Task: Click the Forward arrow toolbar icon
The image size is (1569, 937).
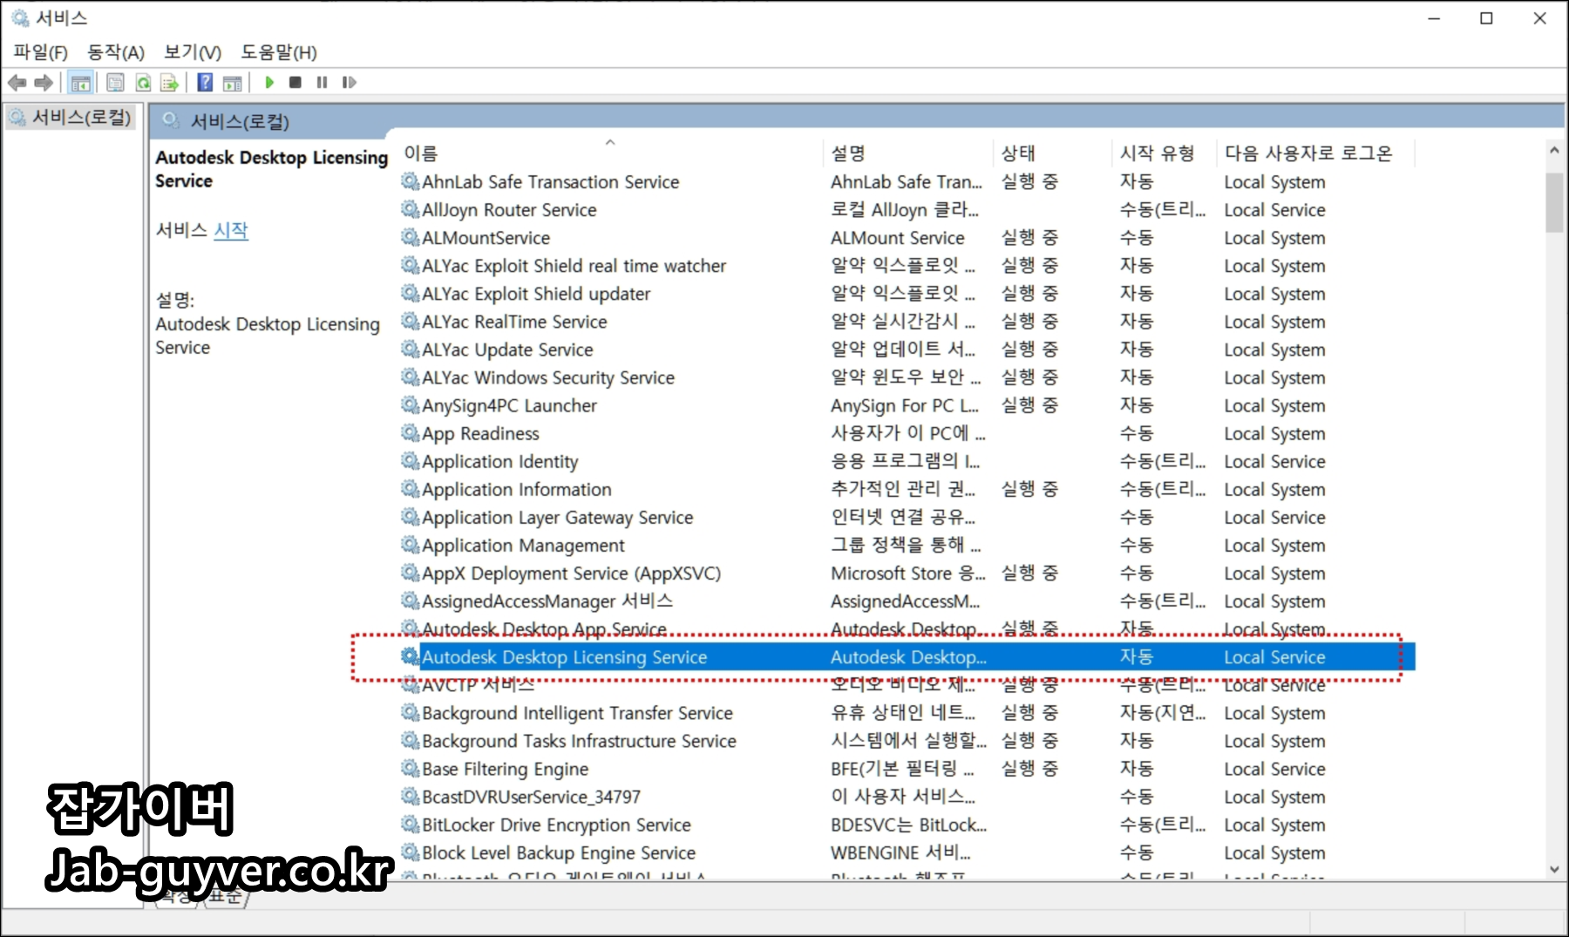Action: click(43, 83)
